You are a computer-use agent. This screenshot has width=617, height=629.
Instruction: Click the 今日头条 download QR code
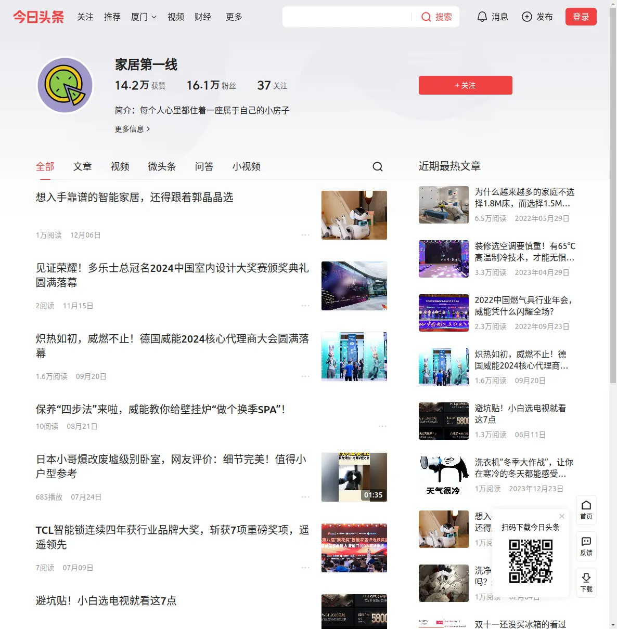(x=531, y=561)
